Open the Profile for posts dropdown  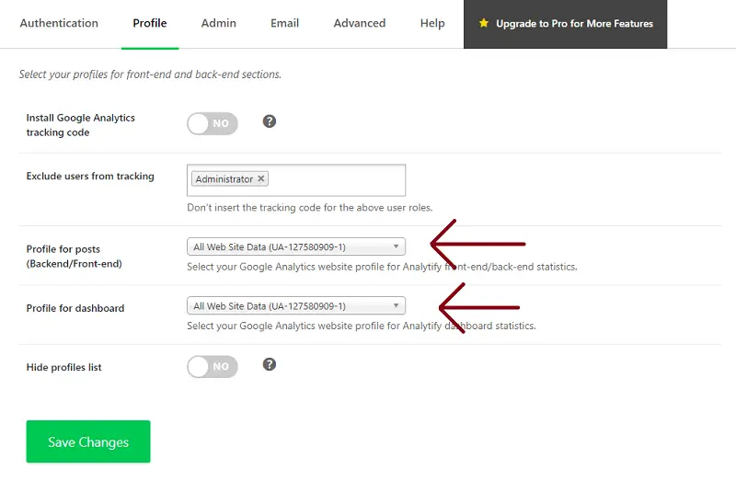pos(295,246)
